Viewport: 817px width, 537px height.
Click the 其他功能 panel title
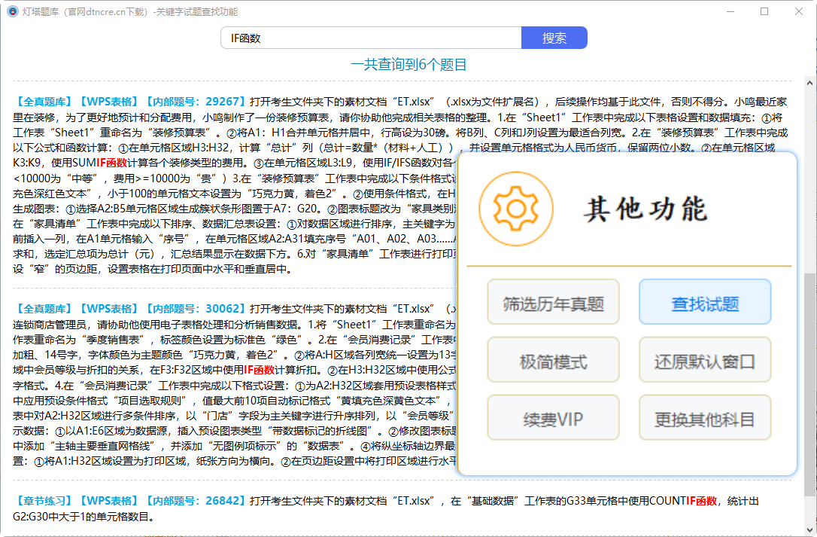[x=645, y=209]
